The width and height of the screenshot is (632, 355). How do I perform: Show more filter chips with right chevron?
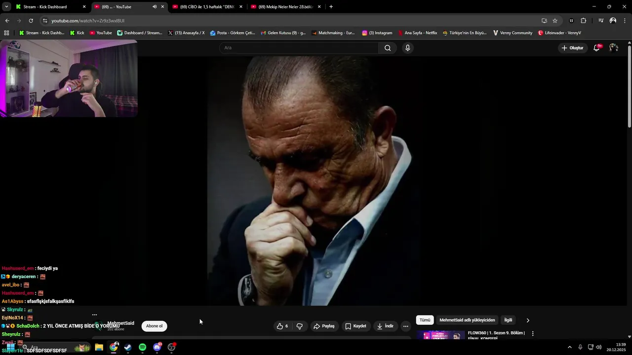tap(528, 320)
